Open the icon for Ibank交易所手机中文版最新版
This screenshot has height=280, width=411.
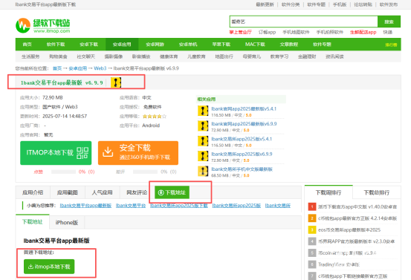[203, 172]
